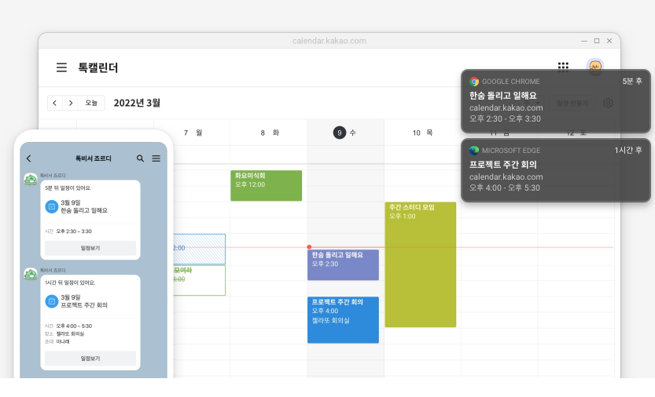Click the 오후 4:00 ~ 5:30 time in phone
655x397 pixels.
[74, 326]
